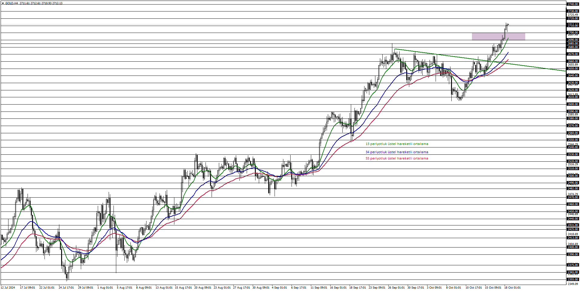
Task: Click the 2355.00 price level label
Action: point(573,280)
